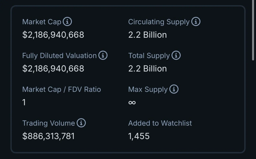256x159 pixels.
Task: Click the Fully Diluted Valuation label text
Action: pyautogui.click(x=59, y=56)
